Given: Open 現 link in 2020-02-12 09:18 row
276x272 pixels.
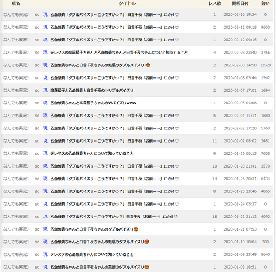Looking at the screenshot, I should 45,27.
